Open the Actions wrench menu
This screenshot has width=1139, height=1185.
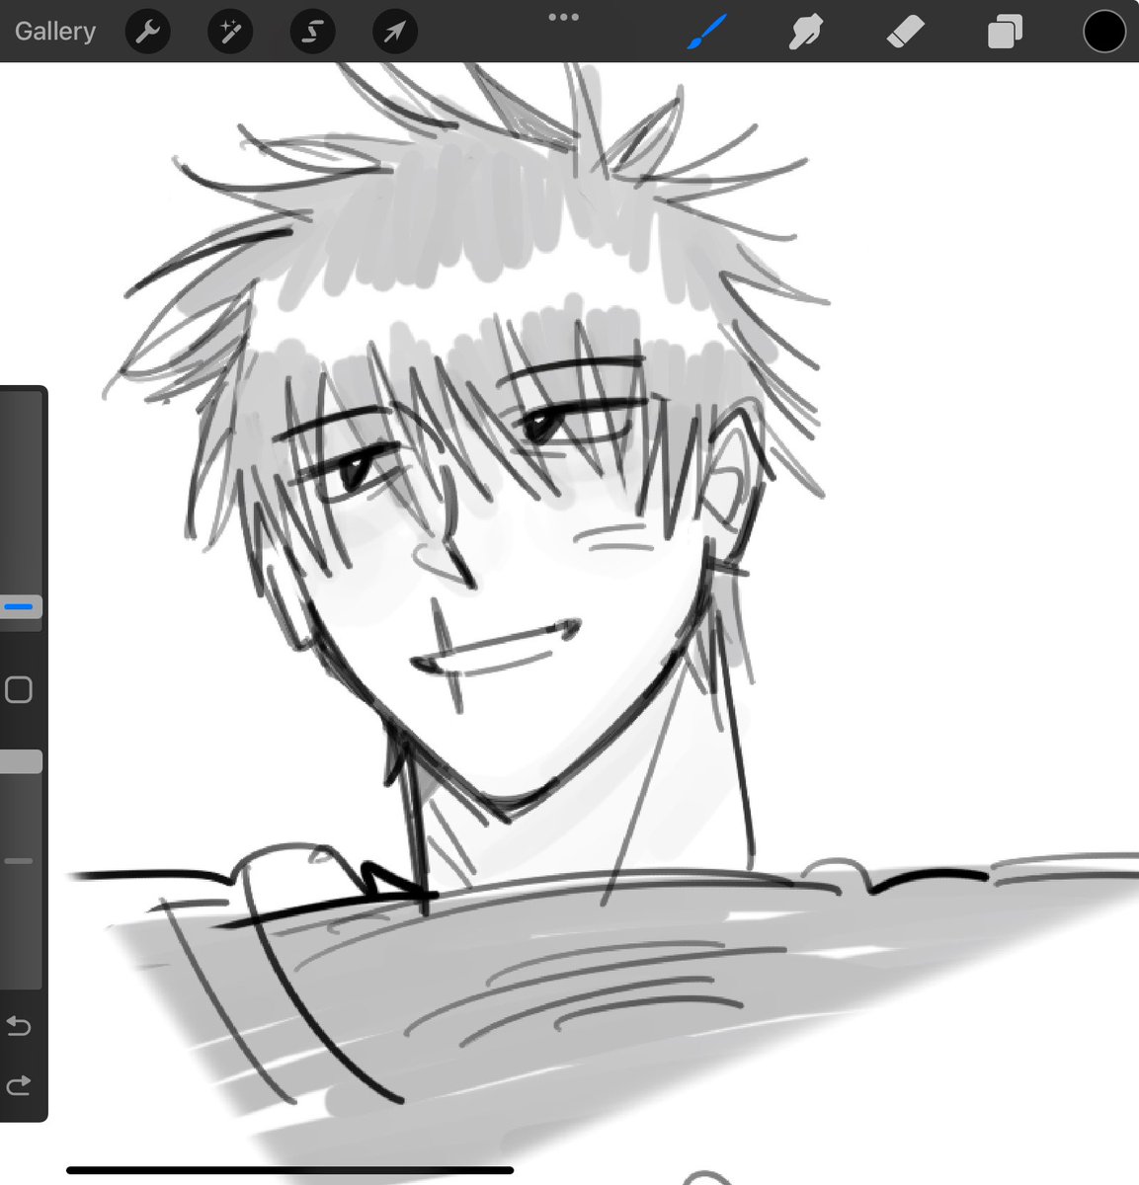tap(148, 33)
